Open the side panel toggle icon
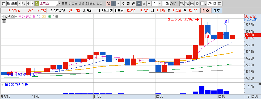 [x=3, y=3]
